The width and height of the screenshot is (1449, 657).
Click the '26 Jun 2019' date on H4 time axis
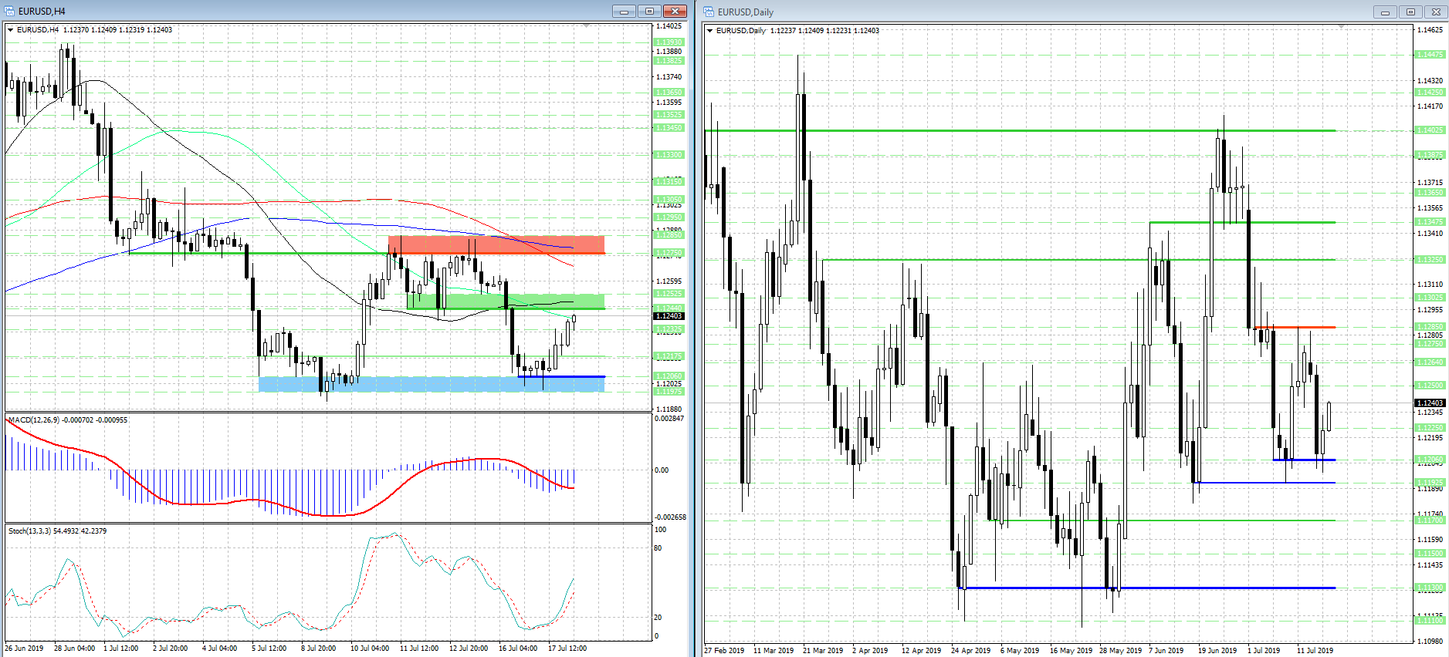pos(25,649)
